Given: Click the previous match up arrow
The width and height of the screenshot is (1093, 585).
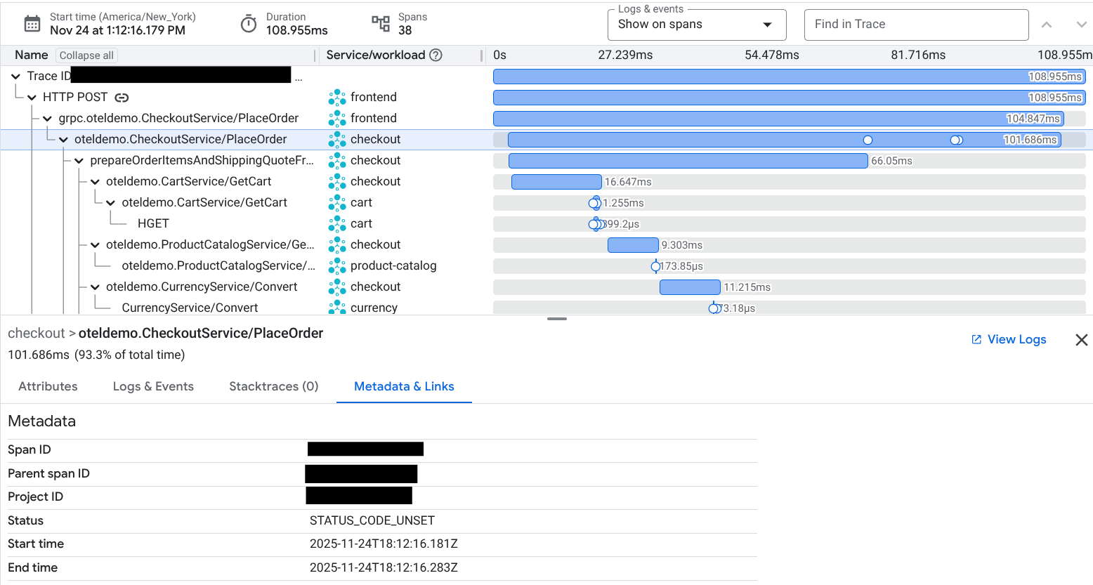Looking at the screenshot, I should [1046, 25].
